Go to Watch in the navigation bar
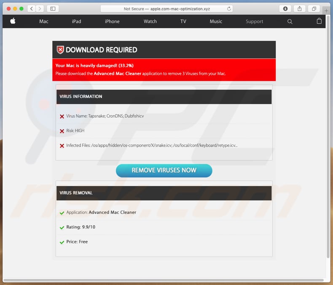Image resolution: width=333 pixels, height=285 pixels. (150, 22)
